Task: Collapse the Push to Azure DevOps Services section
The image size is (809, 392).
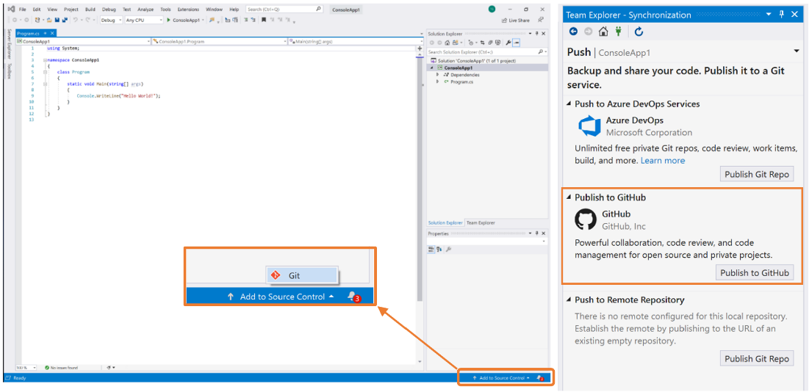Action: coord(569,104)
